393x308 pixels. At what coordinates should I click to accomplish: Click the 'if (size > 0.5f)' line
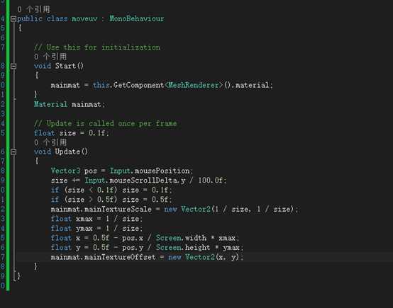tap(111, 200)
